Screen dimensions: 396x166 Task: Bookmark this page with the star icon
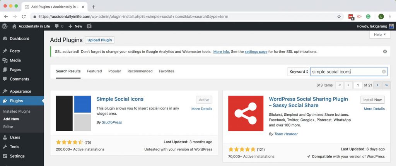click(339, 17)
